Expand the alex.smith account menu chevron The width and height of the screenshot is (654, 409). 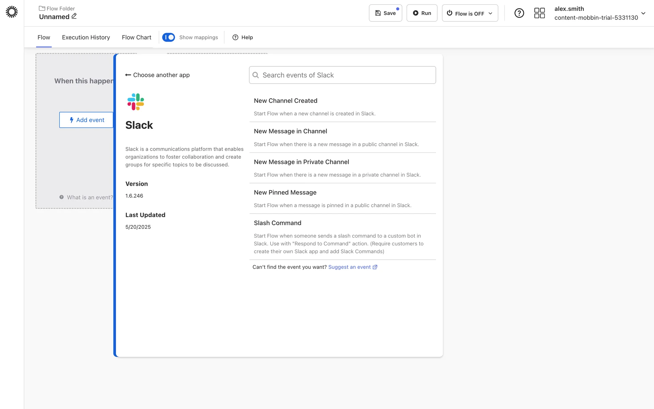(x=643, y=13)
